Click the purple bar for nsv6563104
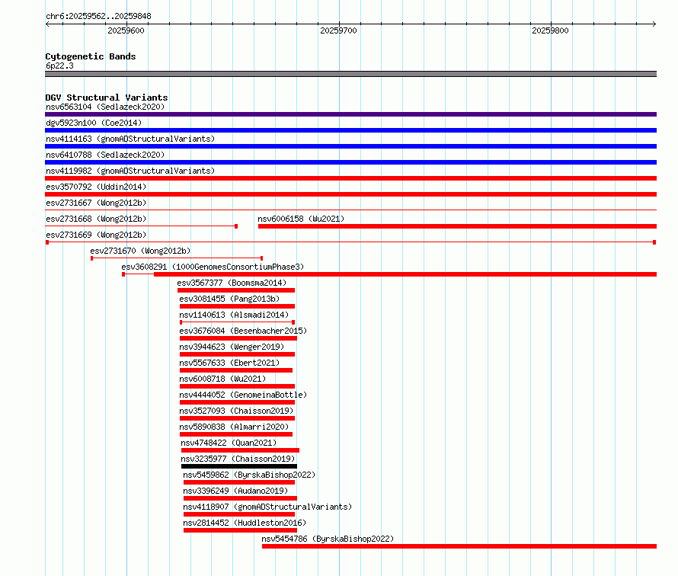678x576 pixels. (x=350, y=114)
